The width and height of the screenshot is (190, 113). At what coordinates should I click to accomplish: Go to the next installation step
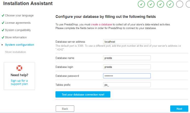(x=179, y=109)
